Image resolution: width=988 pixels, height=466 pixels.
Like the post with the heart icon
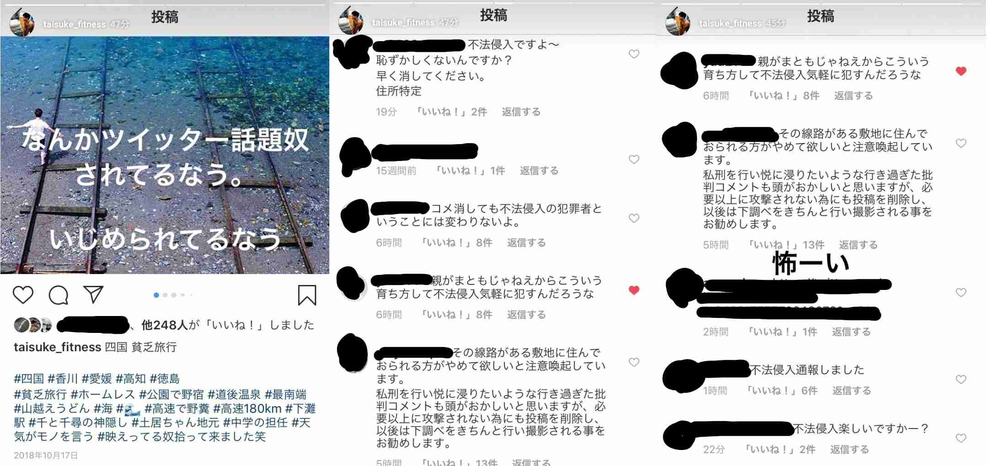tap(23, 295)
